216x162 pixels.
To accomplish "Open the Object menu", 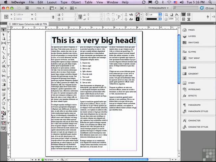I will click(x=76, y=2).
